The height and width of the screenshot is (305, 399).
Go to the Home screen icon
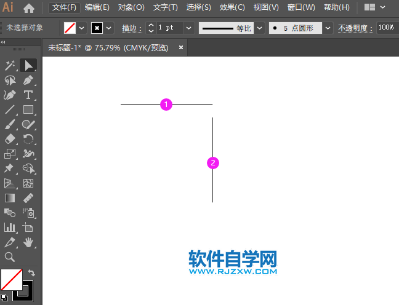29,8
